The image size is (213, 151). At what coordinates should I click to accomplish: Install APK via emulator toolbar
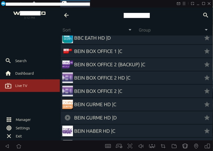152,146
